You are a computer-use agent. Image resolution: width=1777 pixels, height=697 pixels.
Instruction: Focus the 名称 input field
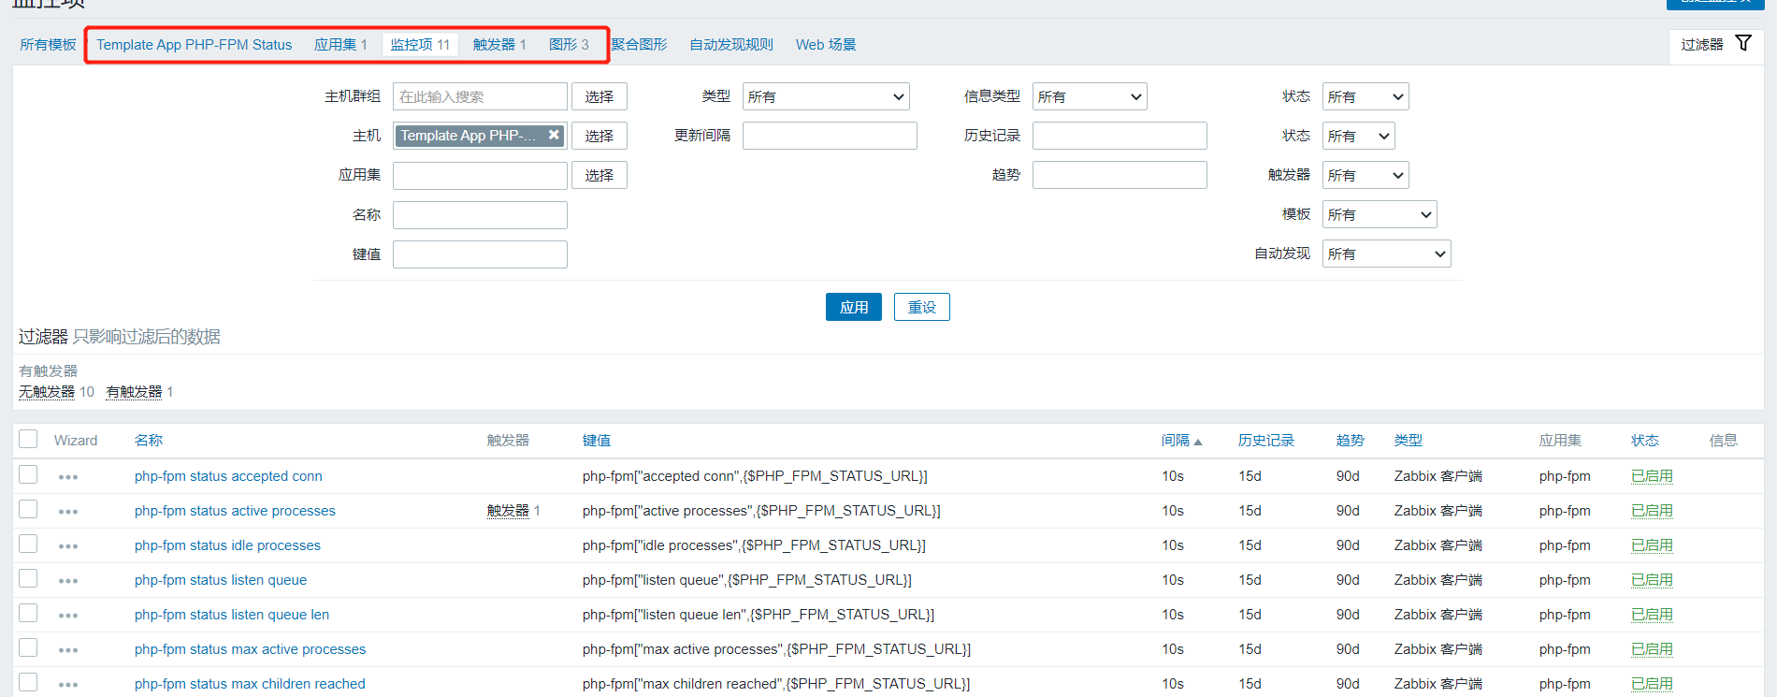coord(480,215)
